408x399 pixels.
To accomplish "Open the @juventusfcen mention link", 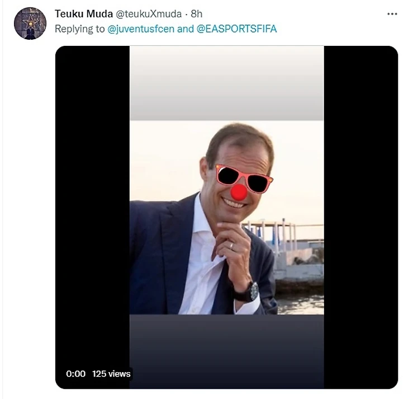I will point(141,29).
